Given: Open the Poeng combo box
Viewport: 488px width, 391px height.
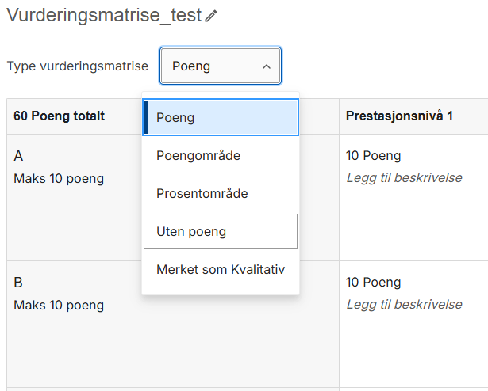Looking at the screenshot, I should coord(221,66).
